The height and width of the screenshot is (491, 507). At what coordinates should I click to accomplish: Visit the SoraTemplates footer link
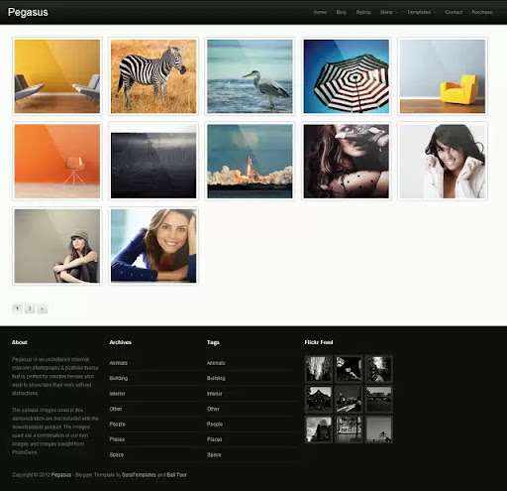(x=139, y=474)
